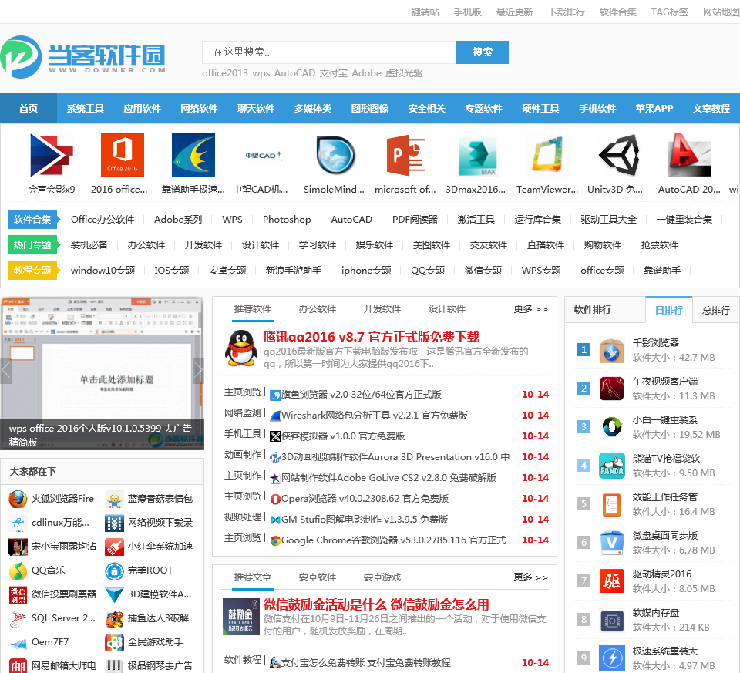Open the 苹果APP navigation item

tap(654, 108)
